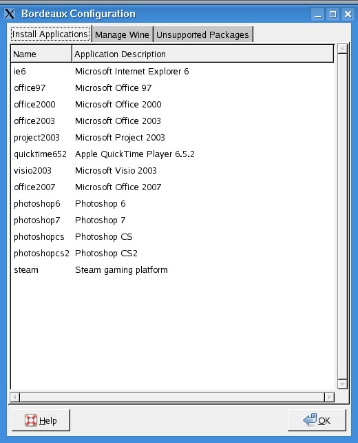Image resolution: width=358 pixels, height=443 pixels.
Task: Click the vertical scrollbar track
Action: coord(342,216)
